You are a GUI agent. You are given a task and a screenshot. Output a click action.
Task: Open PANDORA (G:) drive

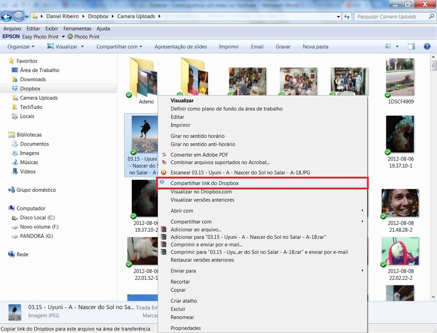pos(36,236)
